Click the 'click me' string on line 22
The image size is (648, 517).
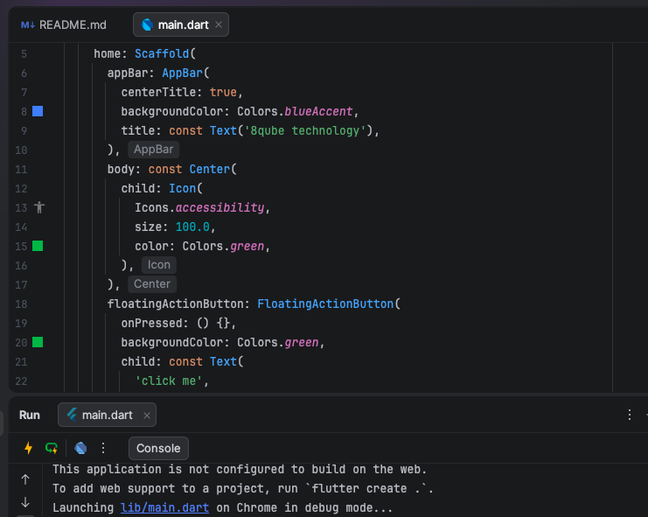(x=168, y=381)
